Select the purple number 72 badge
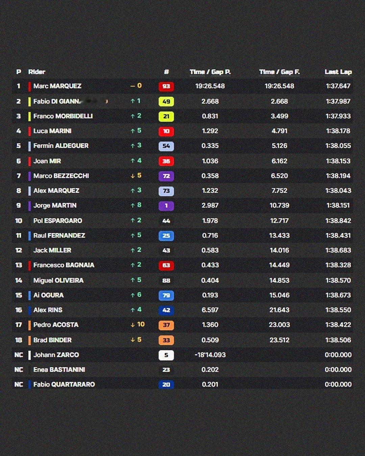Viewport: 365px width, 456px height. [x=166, y=176]
